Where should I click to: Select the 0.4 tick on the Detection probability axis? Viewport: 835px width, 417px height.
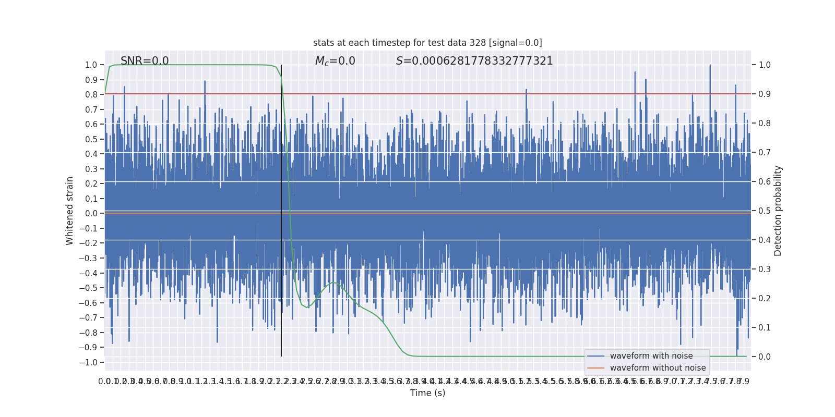point(765,240)
